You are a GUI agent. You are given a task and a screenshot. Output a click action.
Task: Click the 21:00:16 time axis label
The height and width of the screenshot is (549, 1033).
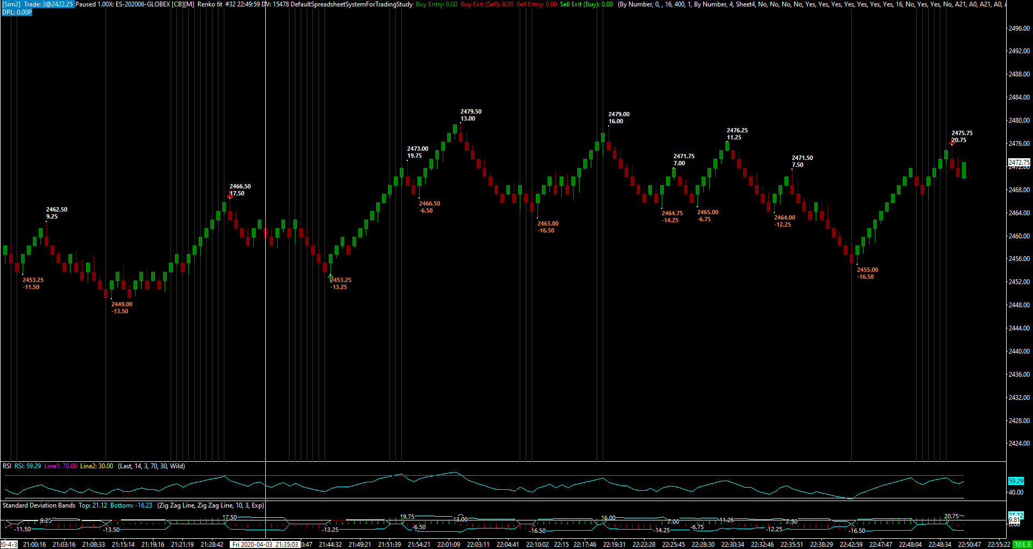[34, 545]
